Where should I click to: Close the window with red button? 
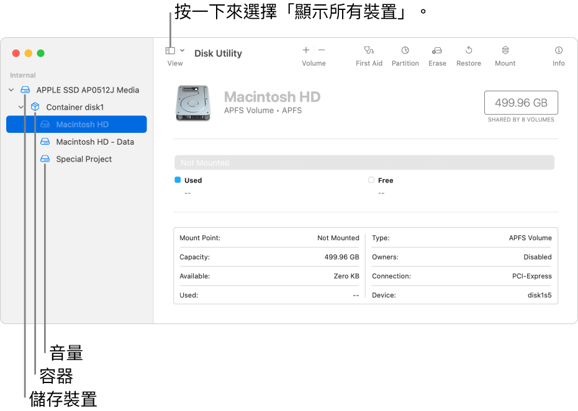[16, 53]
